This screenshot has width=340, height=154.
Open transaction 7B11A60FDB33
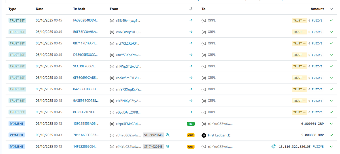pyautogui.click(x=86, y=135)
